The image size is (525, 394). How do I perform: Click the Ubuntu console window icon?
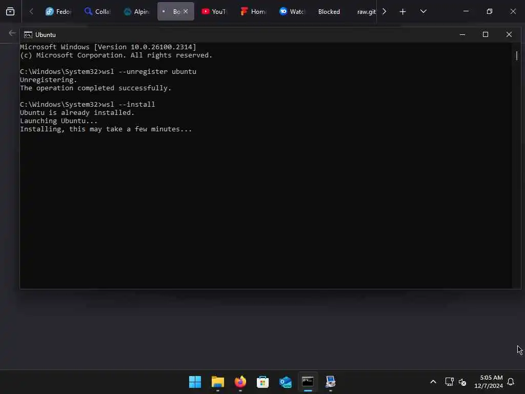(x=28, y=35)
